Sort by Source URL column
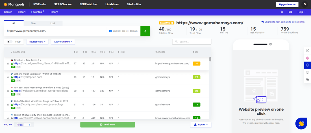The width and height of the screenshot is (311, 133). tap(18, 52)
